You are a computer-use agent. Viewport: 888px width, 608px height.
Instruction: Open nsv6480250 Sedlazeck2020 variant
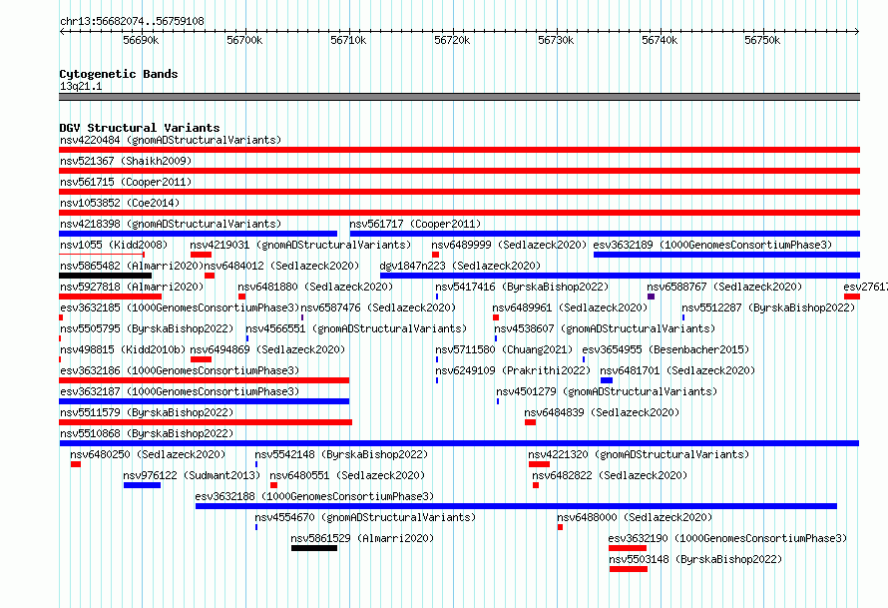[148, 454]
